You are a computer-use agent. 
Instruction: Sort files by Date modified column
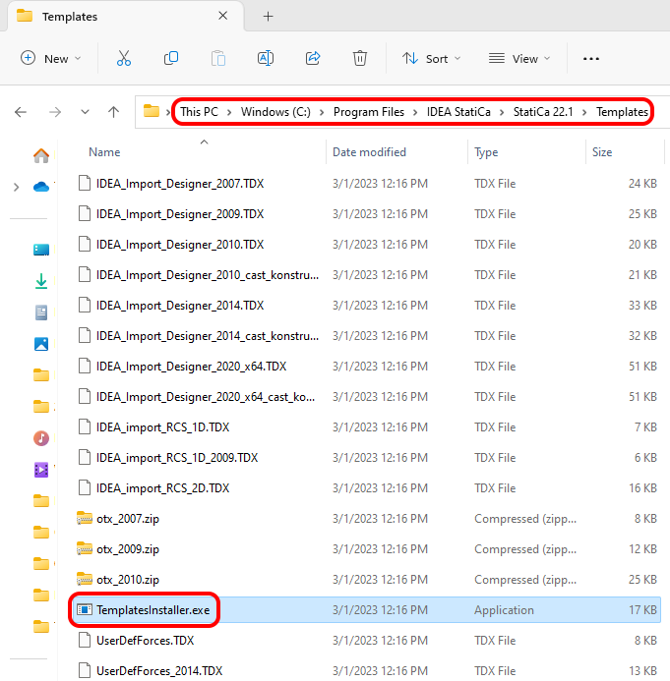click(369, 152)
